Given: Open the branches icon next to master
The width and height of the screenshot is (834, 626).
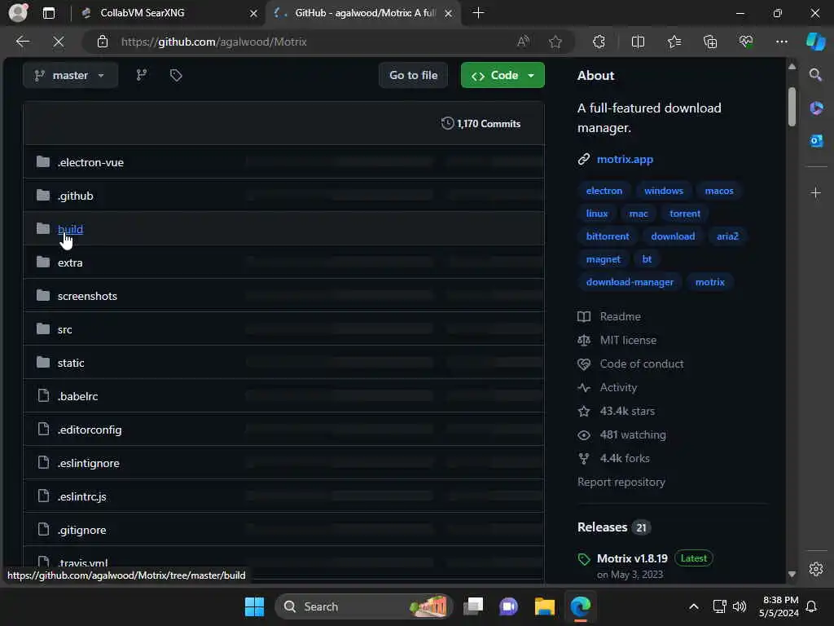Looking at the screenshot, I should click(x=142, y=75).
